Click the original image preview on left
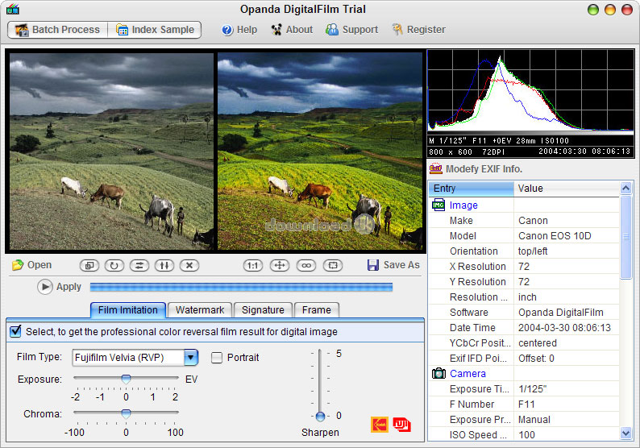 [x=111, y=151]
